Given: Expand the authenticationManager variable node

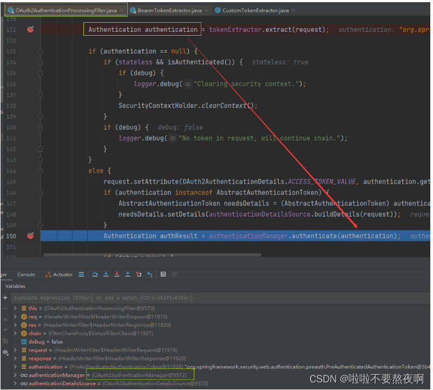Looking at the screenshot, I should tap(15, 375).
